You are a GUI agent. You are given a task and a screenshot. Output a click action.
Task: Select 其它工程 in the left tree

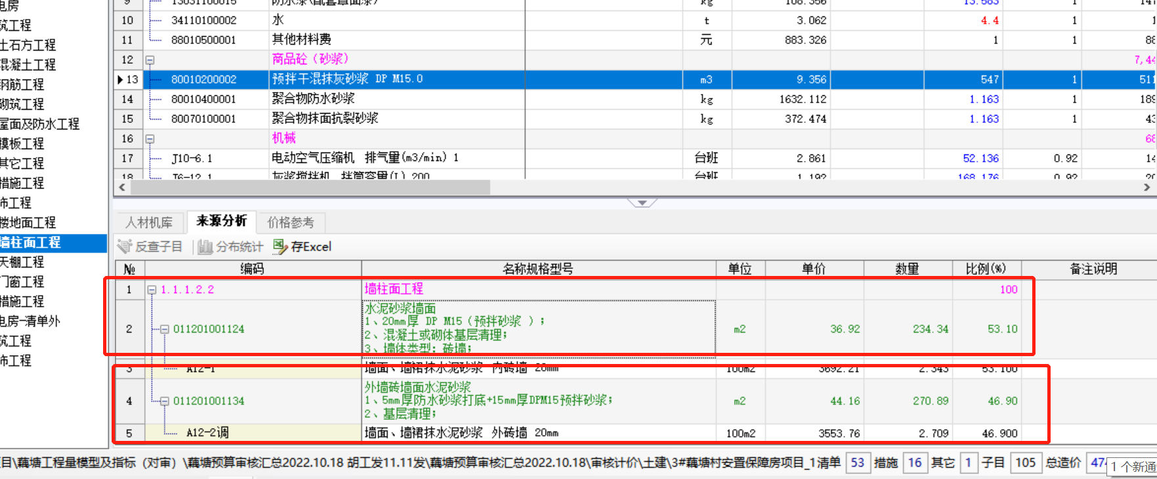22,164
